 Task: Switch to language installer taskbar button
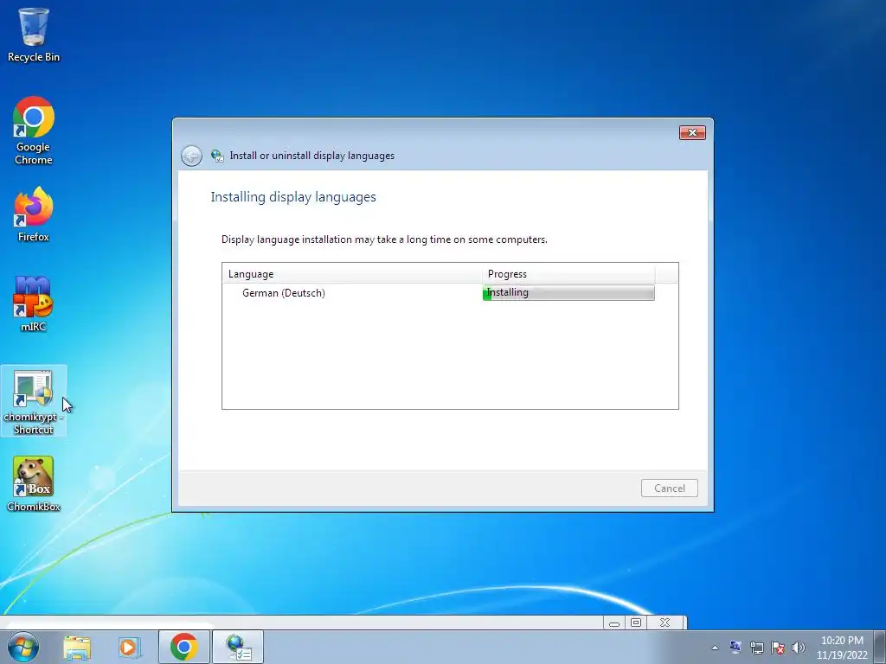pos(238,647)
